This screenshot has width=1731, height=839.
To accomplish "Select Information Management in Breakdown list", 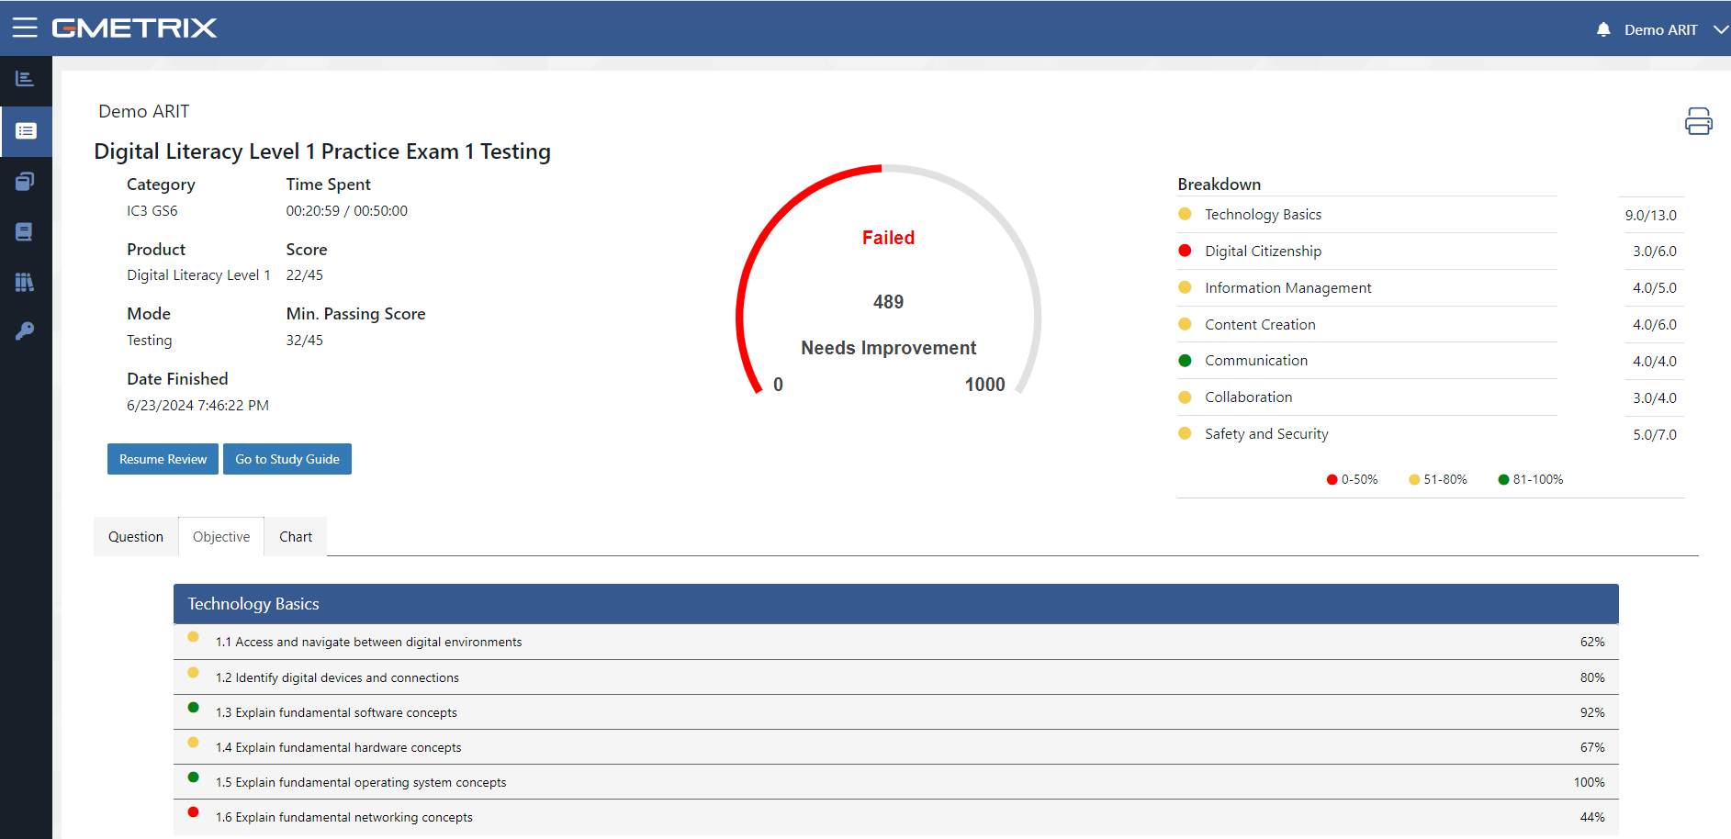I will pos(1287,288).
